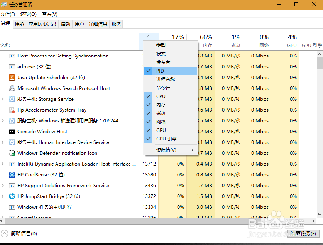This screenshot has height=245, width=323.
Task: Click Microsoft Windows Search Protocol Host icon
Action: pos(12,88)
